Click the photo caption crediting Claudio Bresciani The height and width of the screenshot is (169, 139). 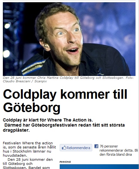tap(69, 79)
